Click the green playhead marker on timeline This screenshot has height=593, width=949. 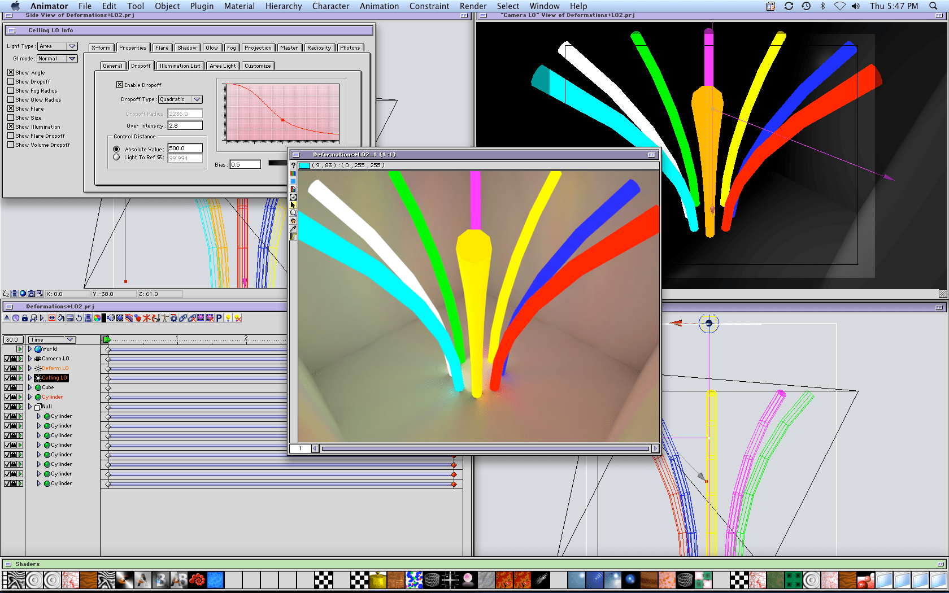[x=107, y=339]
